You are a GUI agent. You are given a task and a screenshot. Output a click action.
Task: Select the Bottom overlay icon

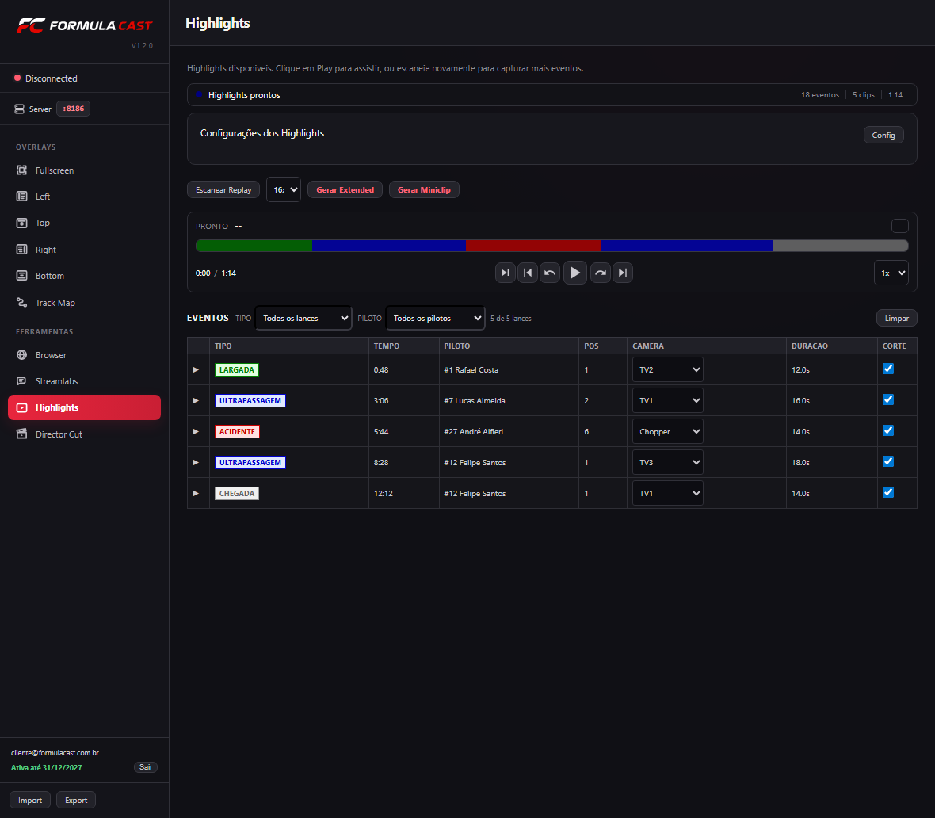[21, 276]
